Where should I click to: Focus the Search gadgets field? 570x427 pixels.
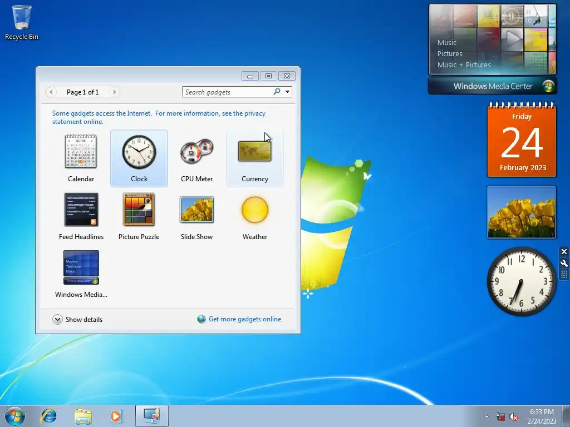tap(228, 92)
